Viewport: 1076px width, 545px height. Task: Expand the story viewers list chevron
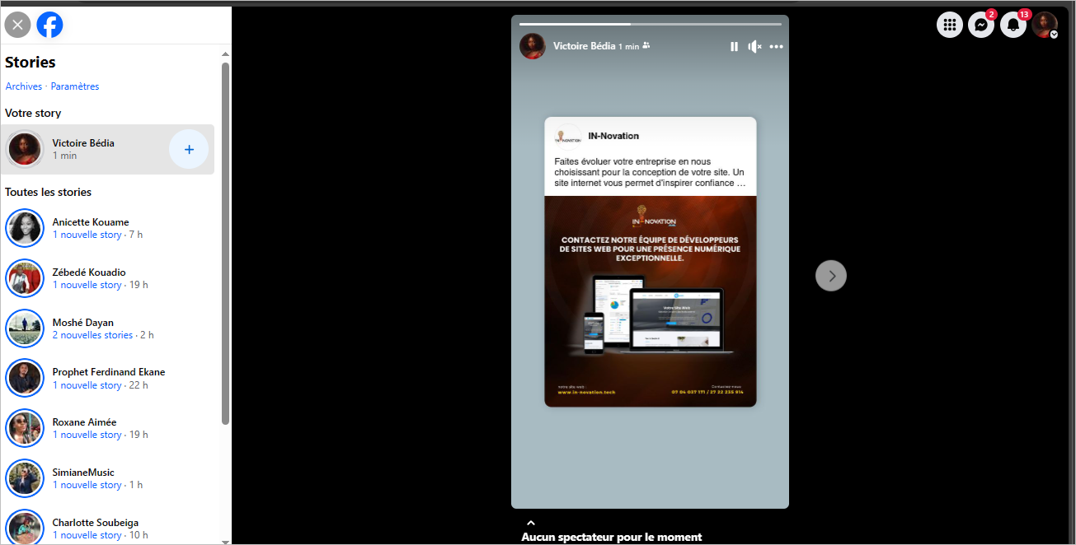[x=531, y=523]
